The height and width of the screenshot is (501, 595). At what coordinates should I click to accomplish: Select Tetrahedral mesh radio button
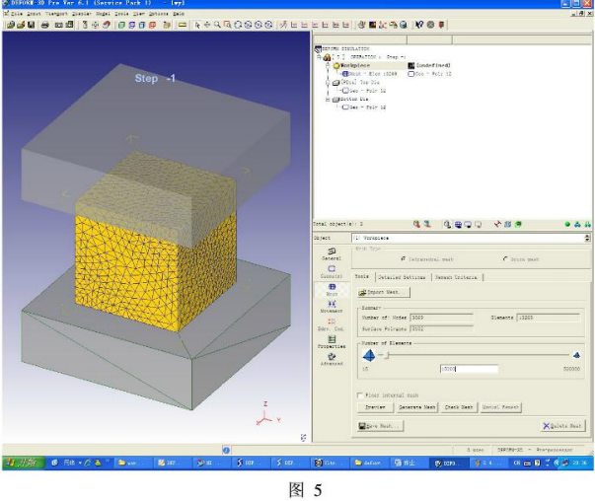(x=403, y=259)
